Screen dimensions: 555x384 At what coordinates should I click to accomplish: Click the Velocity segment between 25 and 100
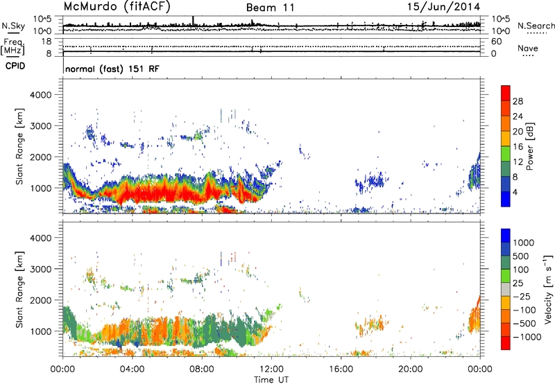click(506, 276)
